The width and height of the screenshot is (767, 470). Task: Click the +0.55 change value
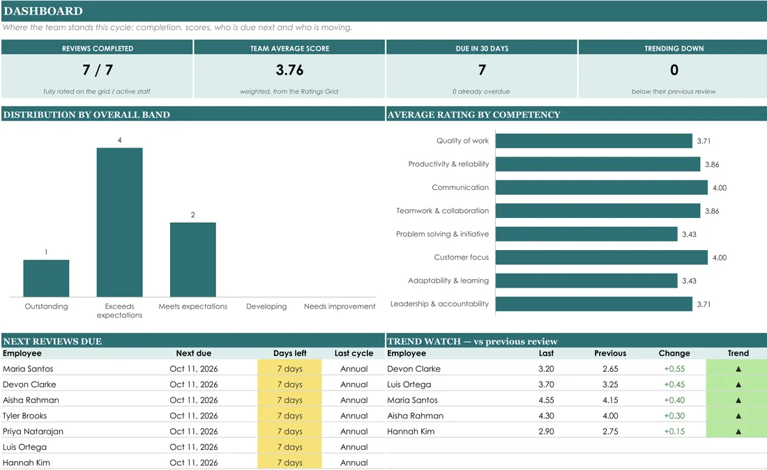coord(674,369)
